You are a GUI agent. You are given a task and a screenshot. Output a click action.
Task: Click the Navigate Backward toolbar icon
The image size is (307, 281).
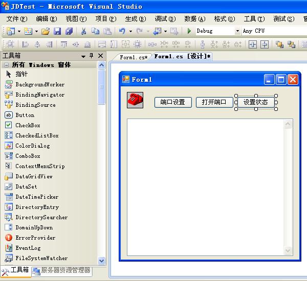pyautogui.click(x=157, y=31)
